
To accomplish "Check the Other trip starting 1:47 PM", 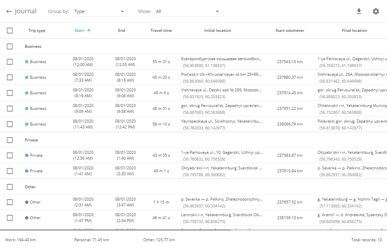I will [10, 218].
